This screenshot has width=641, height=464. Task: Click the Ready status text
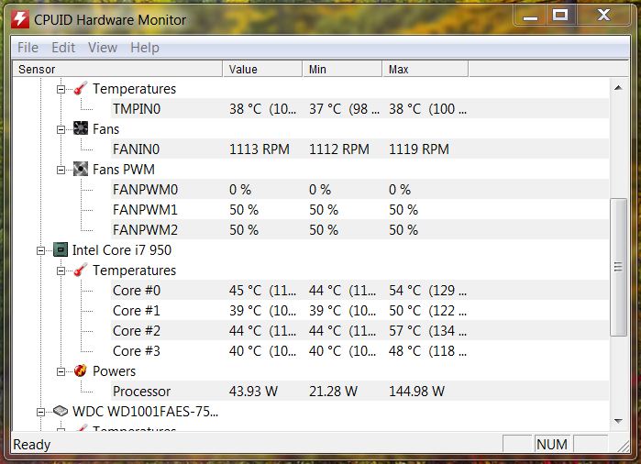pyautogui.click(x=32, y=445)
